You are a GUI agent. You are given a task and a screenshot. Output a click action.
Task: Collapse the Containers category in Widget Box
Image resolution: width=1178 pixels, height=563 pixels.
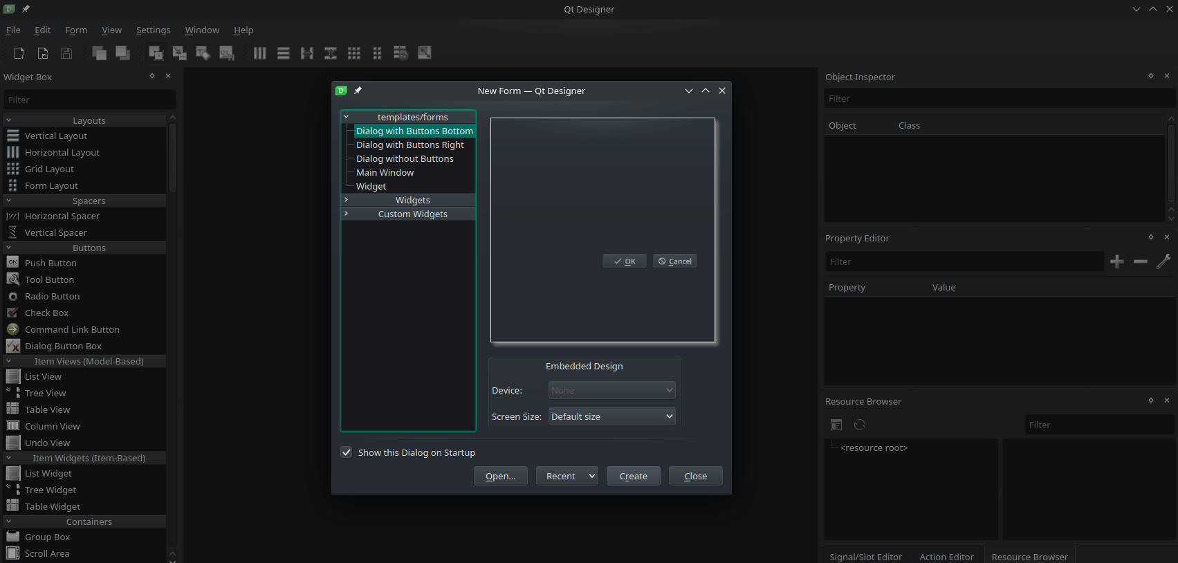tap(9, 522)
